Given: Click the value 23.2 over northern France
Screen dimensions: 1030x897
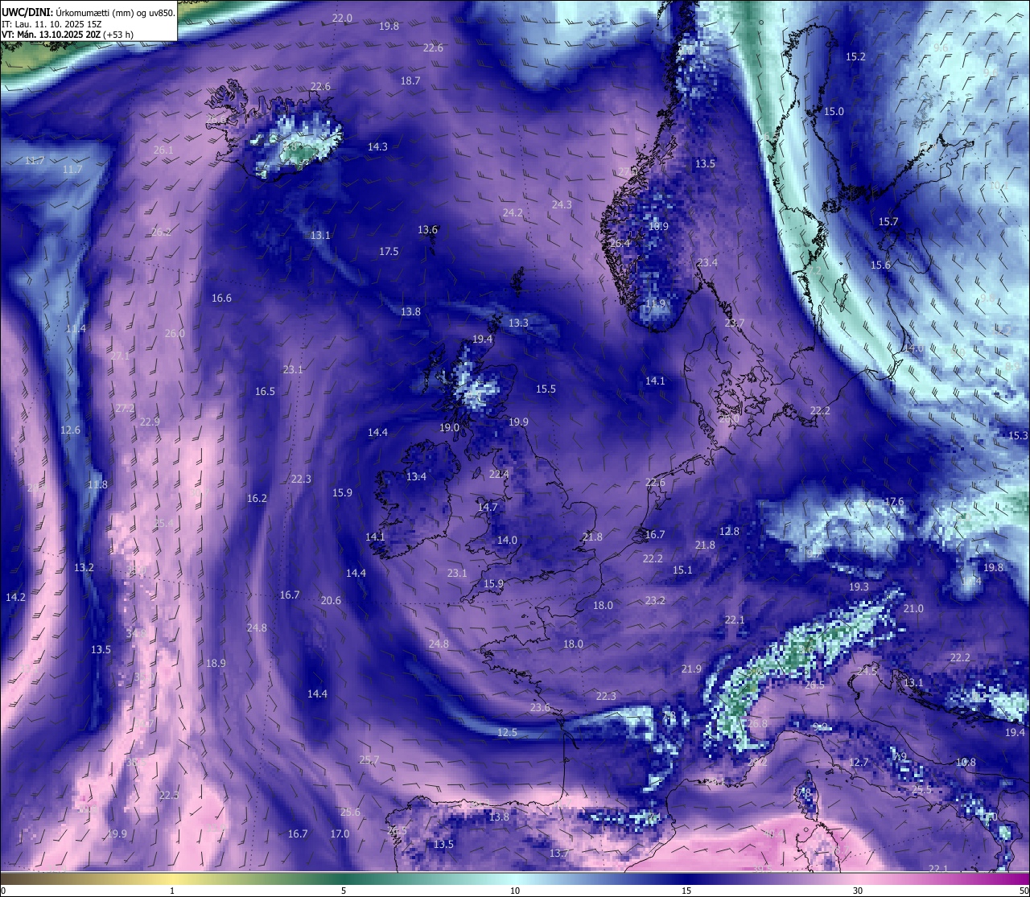Looking at the screenshot, I should pyautogui.click(x=655, y=600).
